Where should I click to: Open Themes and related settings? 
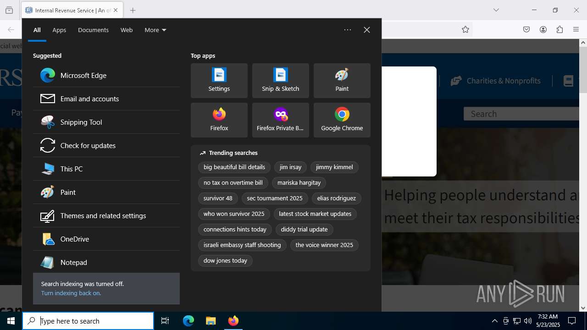tap(106, 215)
